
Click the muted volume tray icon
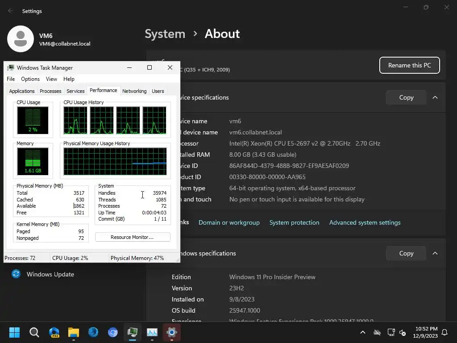(403, 332)
